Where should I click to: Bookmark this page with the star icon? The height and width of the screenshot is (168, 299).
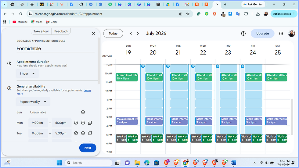point(188,14)
